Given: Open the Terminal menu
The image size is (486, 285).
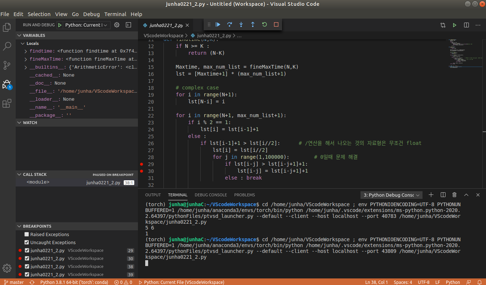Looking at the screenshot, I should (x=115, y=14).
